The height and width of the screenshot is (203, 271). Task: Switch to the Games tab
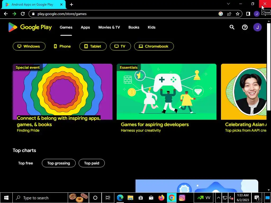66,27
